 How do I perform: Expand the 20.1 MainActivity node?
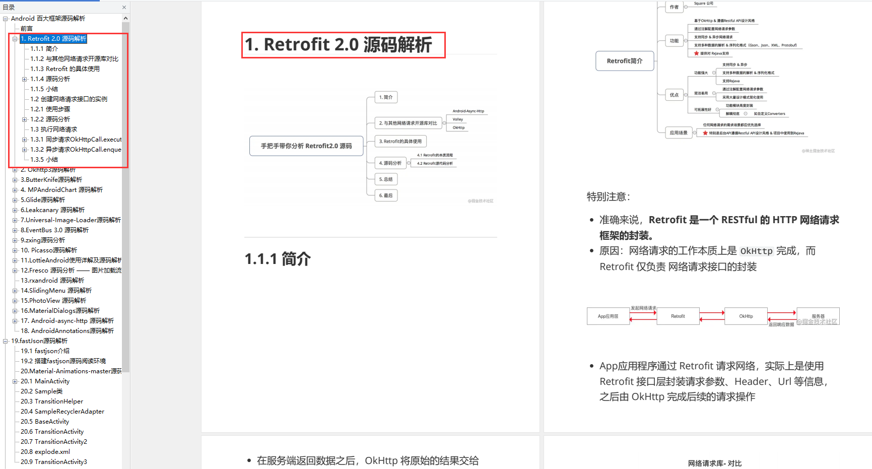pyautogui.click(x=15, y=381)
